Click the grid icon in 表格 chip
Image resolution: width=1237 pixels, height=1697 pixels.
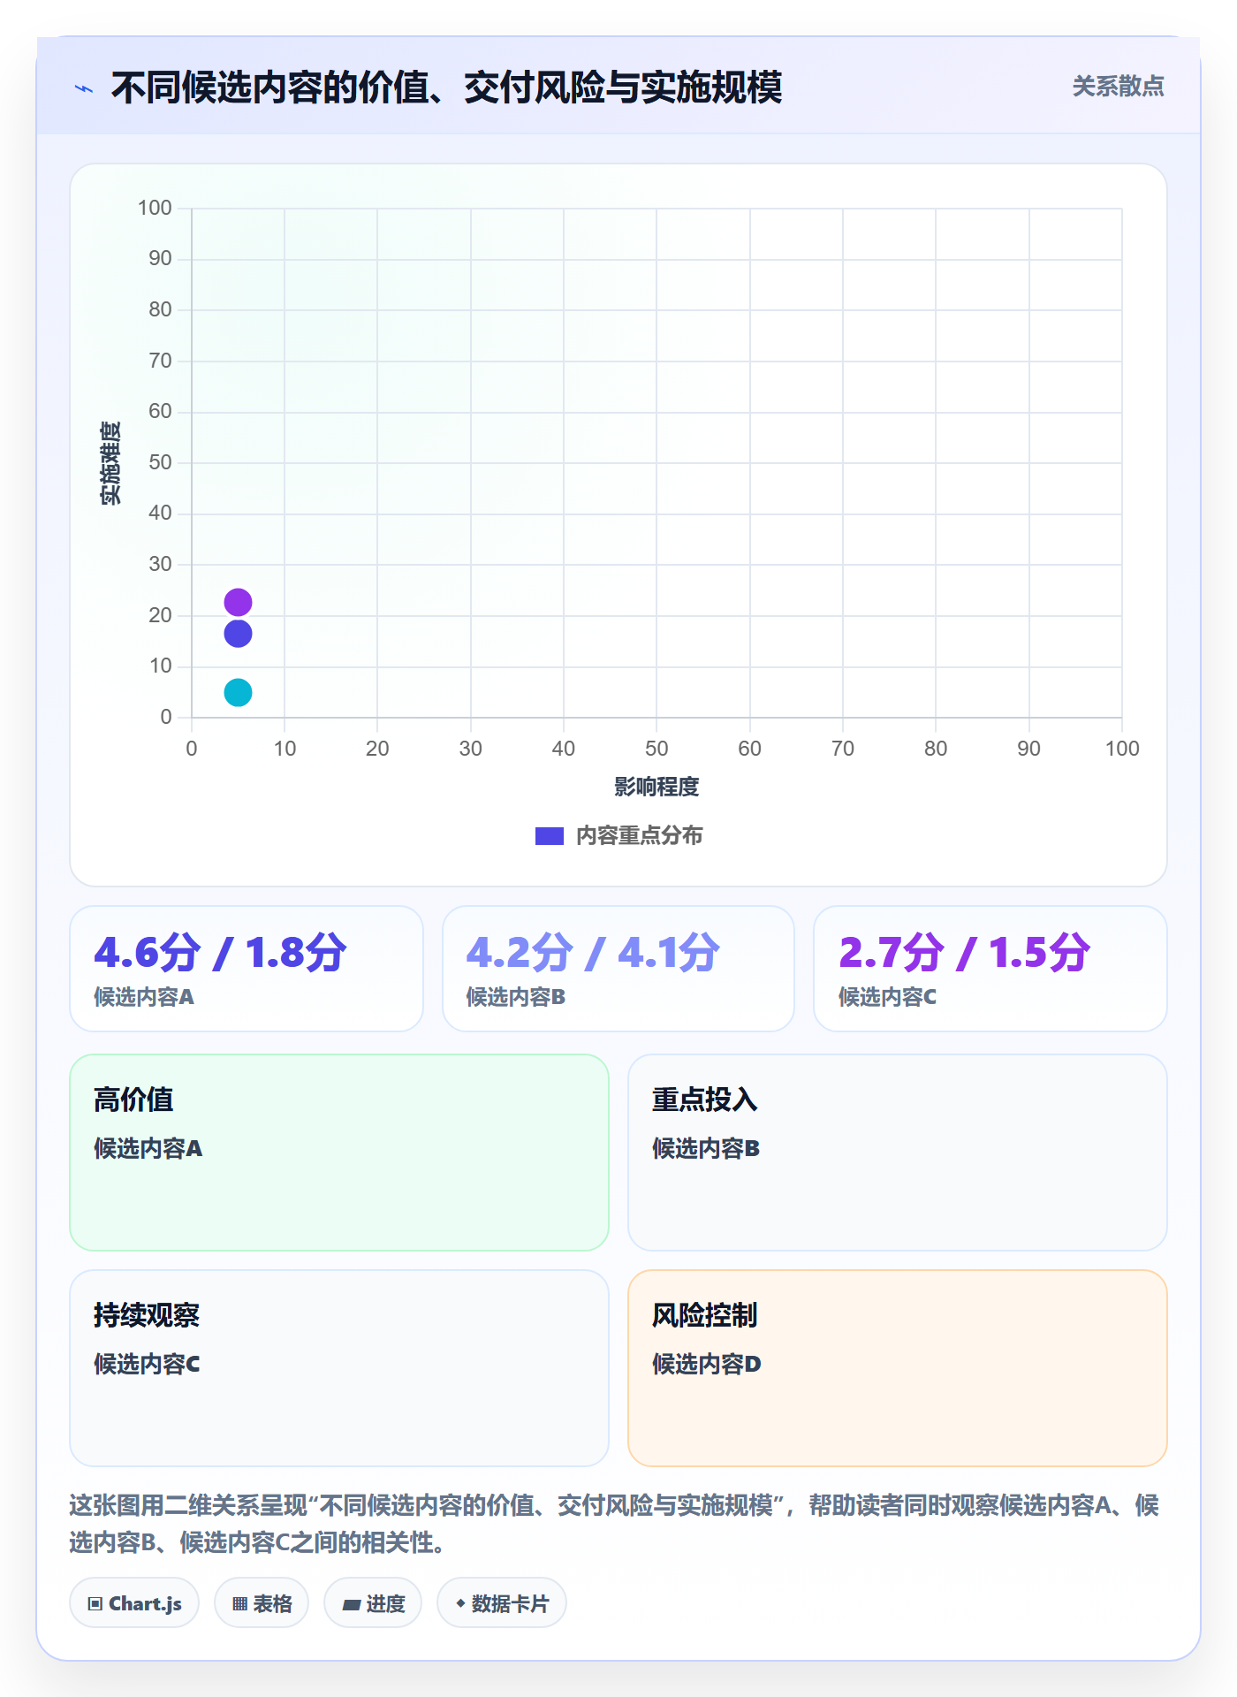tap(239, 1604)
